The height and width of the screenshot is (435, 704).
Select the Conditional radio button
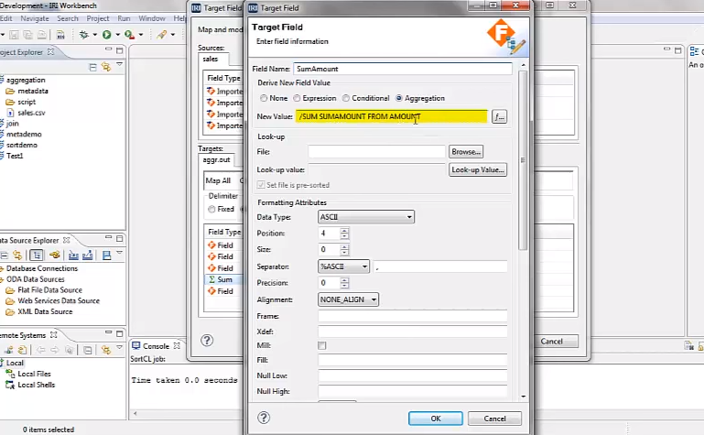(346, 98)
